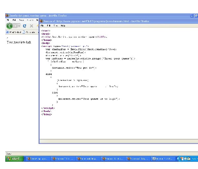
Task: Click the 'var theRanNum = Math.floor' source line
Action: [x=81, y=49]
